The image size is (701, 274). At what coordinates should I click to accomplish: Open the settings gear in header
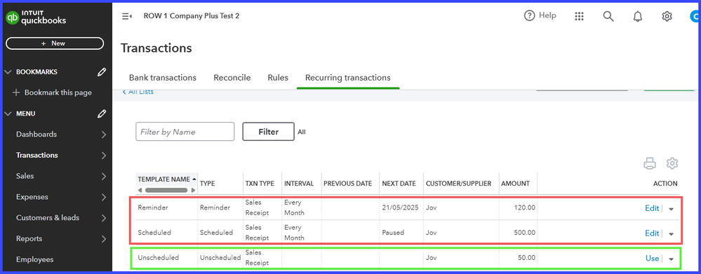point(667,16)
